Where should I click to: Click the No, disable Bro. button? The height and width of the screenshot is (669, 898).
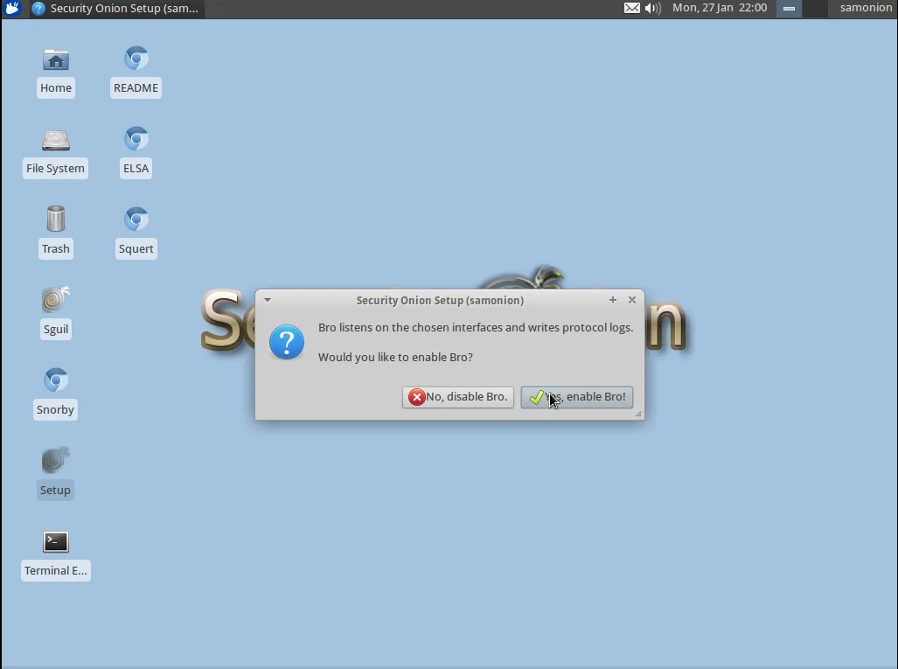457,397
